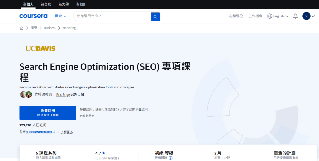319x161 pixels.
Task: Select the 為個人 tab
Action: (28, 4)
